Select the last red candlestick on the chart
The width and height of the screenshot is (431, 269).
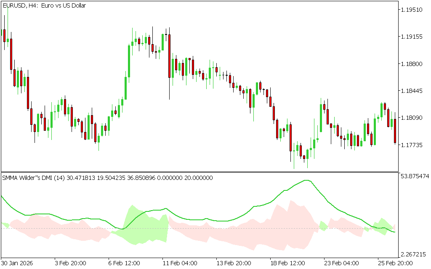click(395, 131)
